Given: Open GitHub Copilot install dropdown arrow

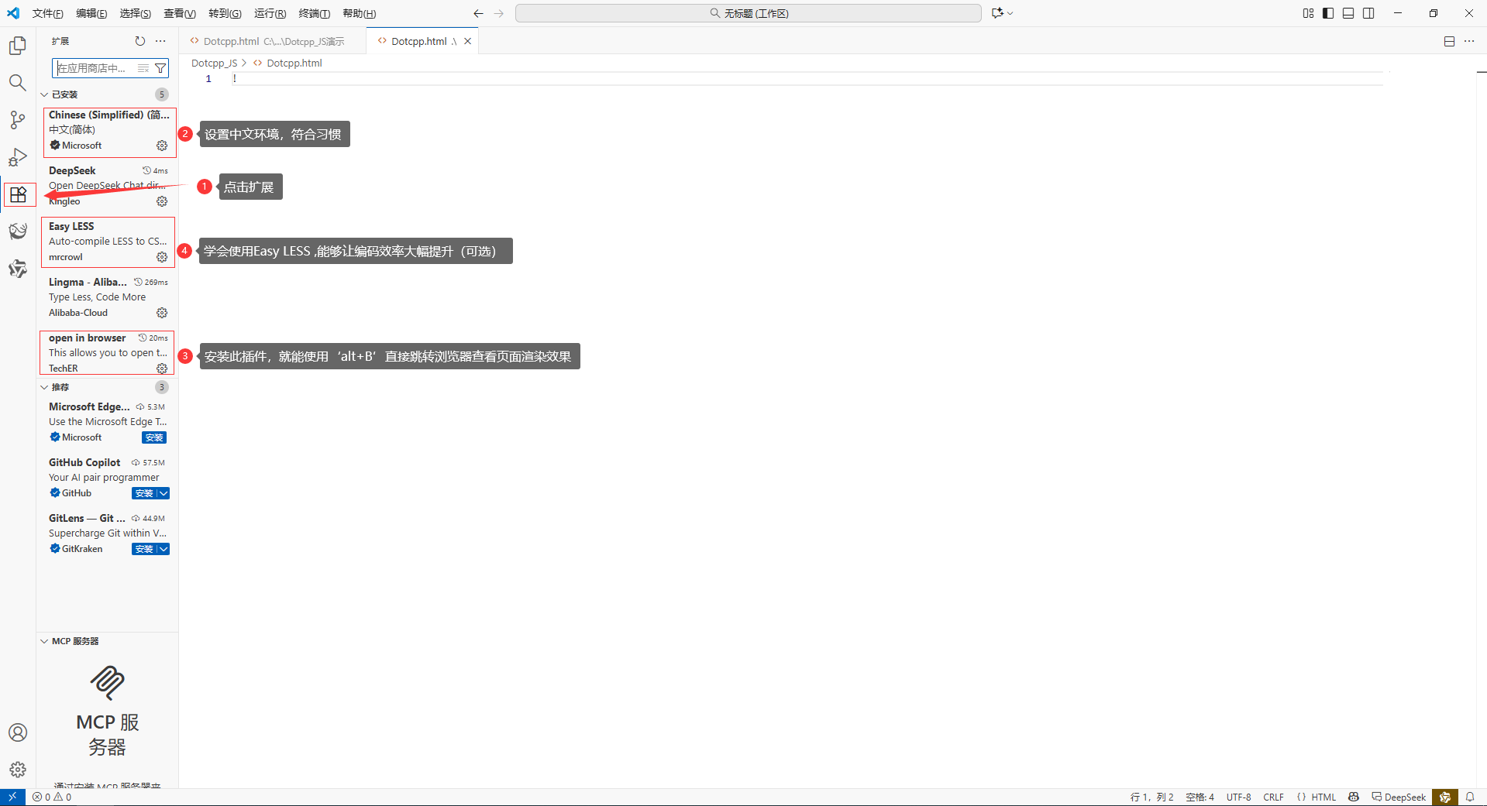Looking at the screenshot, I should tap(164, 493).
